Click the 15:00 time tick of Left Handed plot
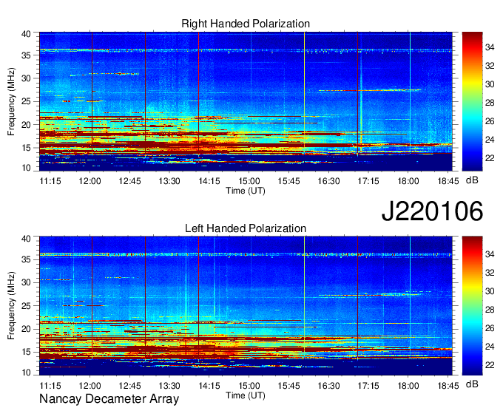Screen dimensions: 503x408 tap(249, 386)
